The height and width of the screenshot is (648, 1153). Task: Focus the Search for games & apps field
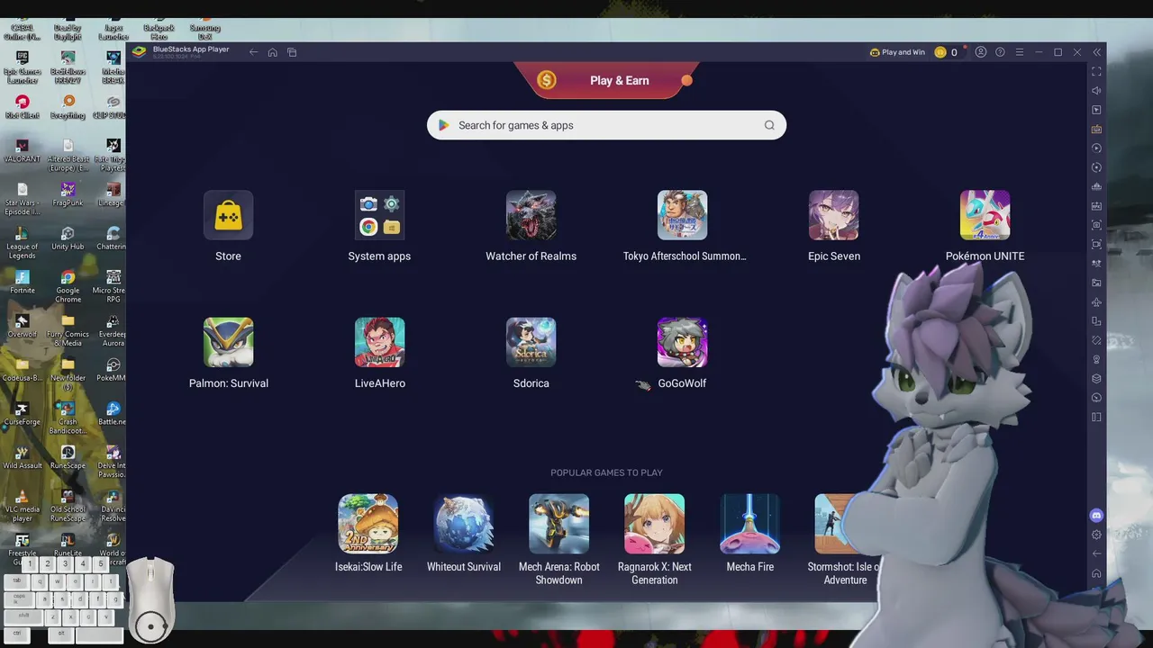click(606, 125)
